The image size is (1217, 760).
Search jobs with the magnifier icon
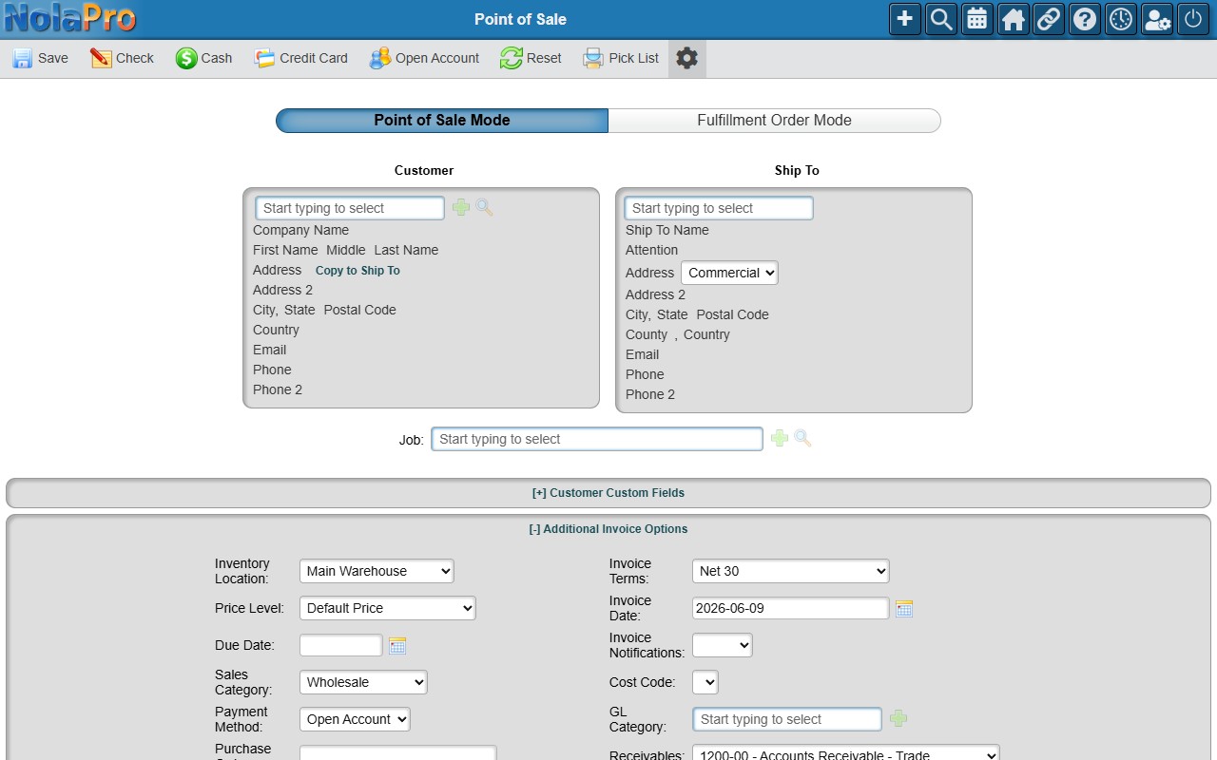pos(803,438)
